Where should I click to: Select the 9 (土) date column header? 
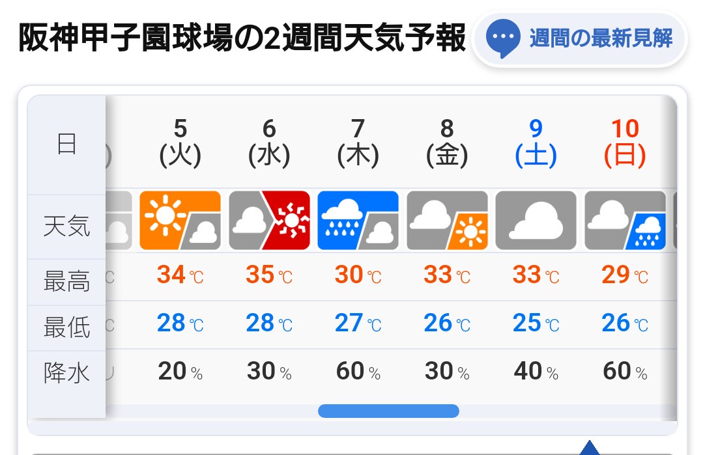536,143
